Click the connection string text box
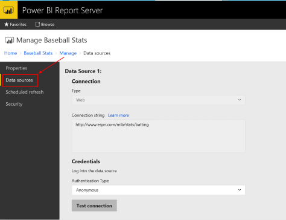286x220 pixels. tap(159, 136)
